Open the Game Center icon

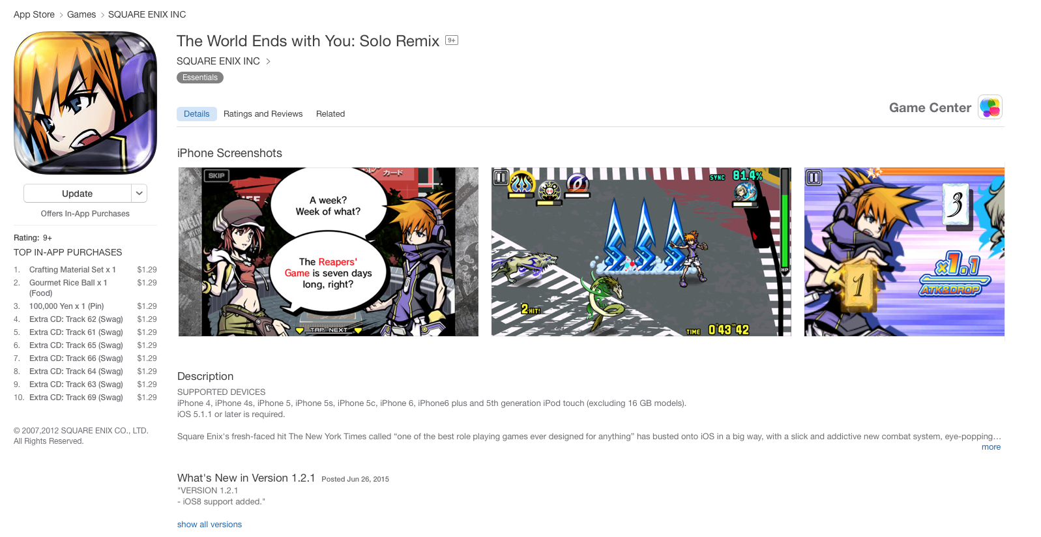click(x=990, y=108)
